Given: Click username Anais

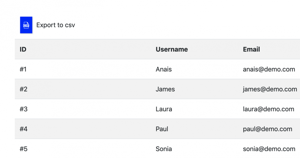Looking at the screenshot, I should [164, 69].
